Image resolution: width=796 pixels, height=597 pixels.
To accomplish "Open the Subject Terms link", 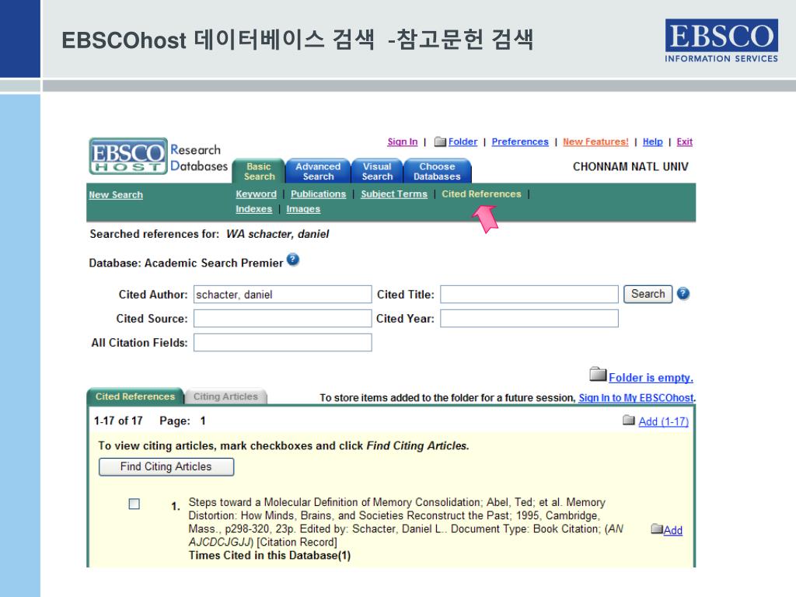I will [x=394, y=194].
